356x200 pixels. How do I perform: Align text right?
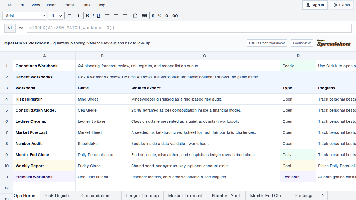125,16
